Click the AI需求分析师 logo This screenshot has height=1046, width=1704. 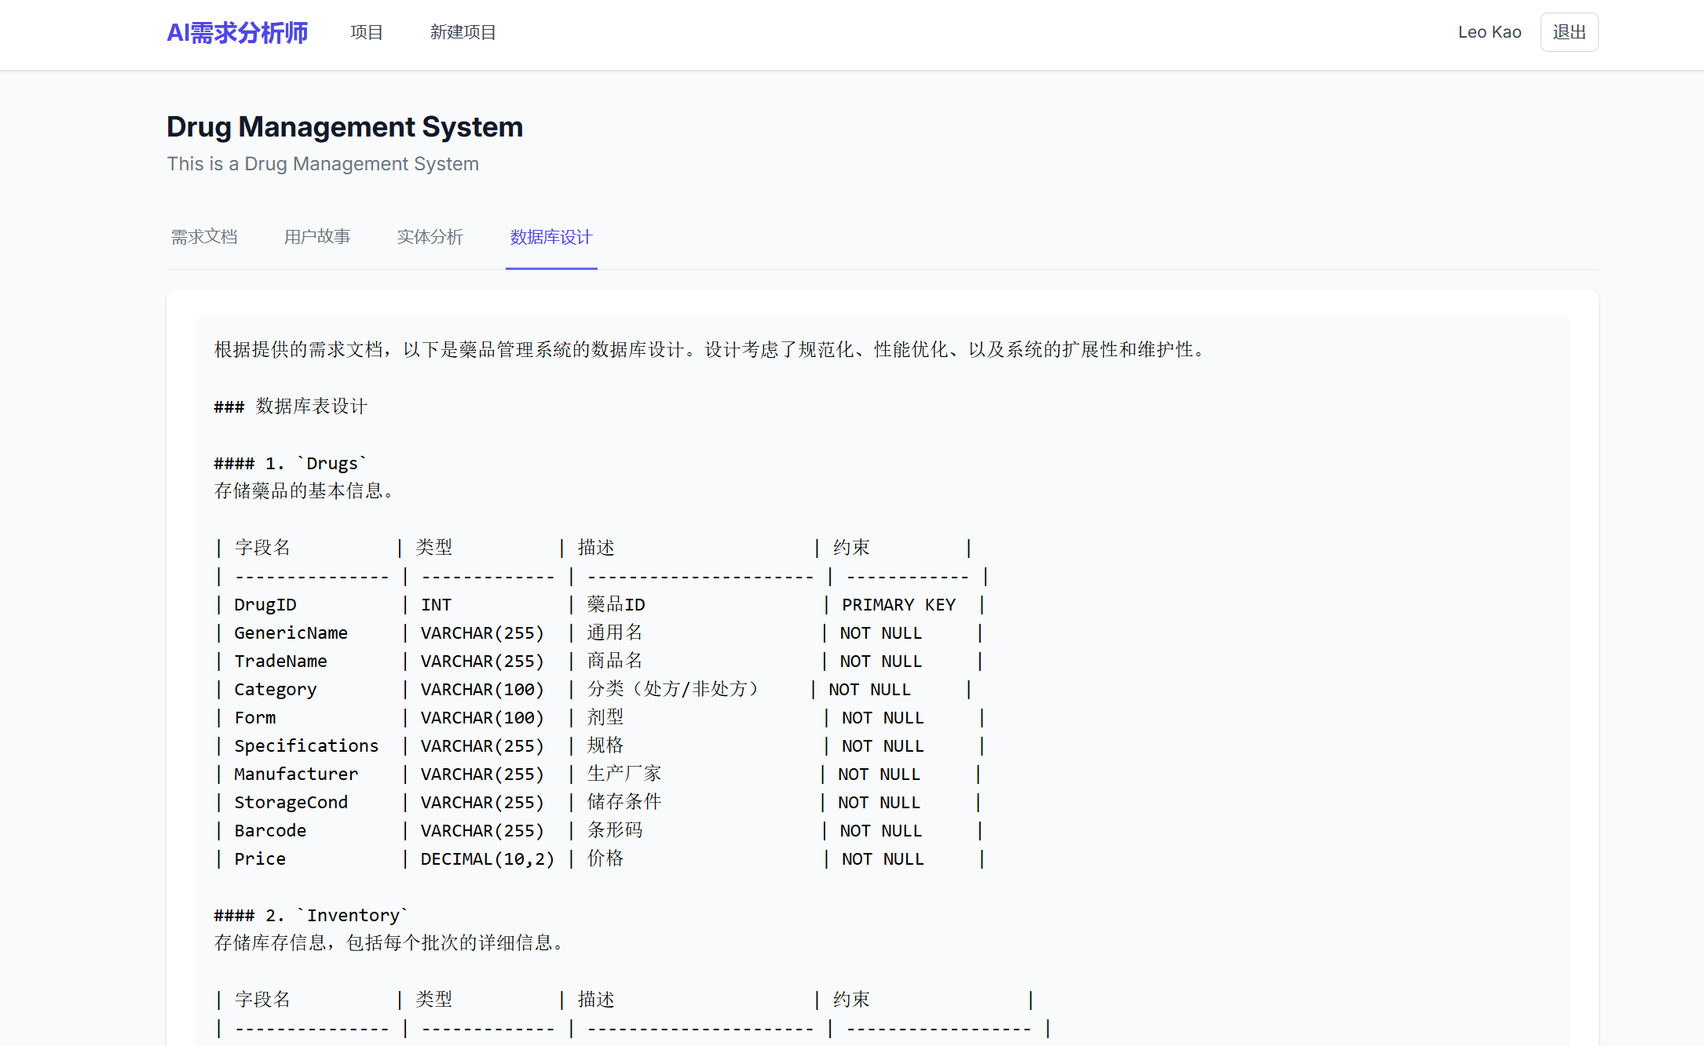[x=237, y=32]
